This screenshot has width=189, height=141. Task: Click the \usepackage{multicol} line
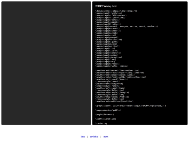(107, 46)
